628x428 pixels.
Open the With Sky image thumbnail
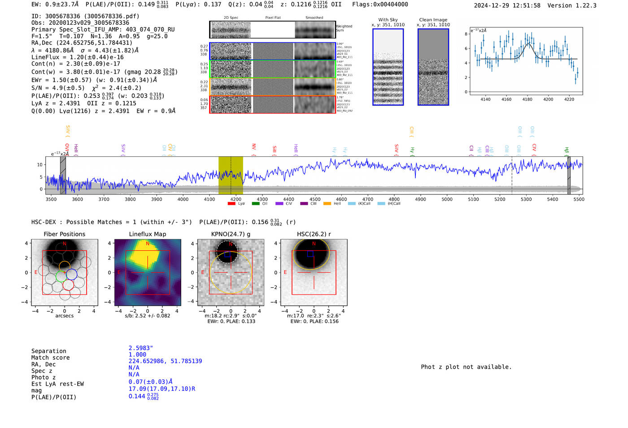pos(388,67)
